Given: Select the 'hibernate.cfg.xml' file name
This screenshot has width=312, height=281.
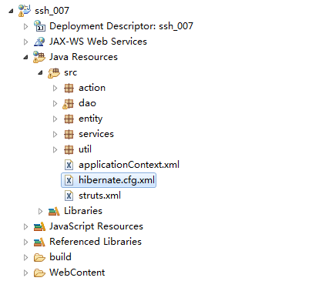Looking at the screenshot, I should pyautogui.click(x=116, y=180).
